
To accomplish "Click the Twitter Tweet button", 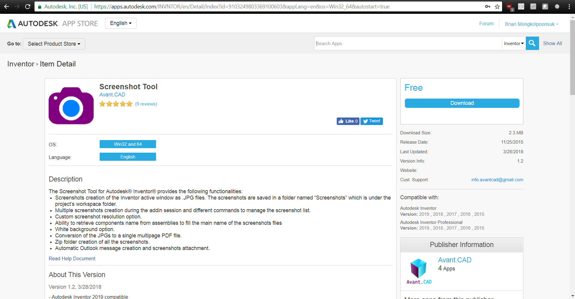I will coord(372,121).
